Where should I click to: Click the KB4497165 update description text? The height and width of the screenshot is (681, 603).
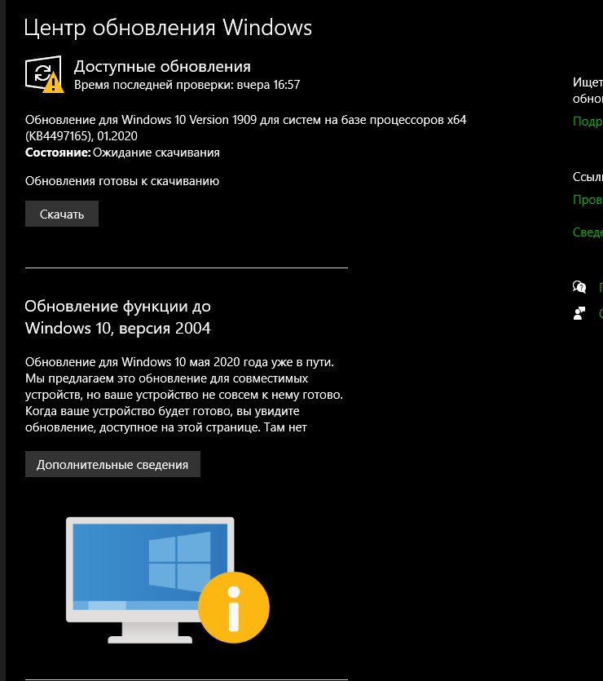245,128
